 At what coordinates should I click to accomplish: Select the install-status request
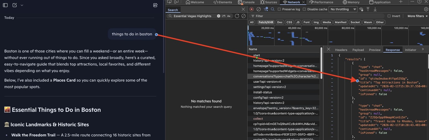(x=262, y=92)
